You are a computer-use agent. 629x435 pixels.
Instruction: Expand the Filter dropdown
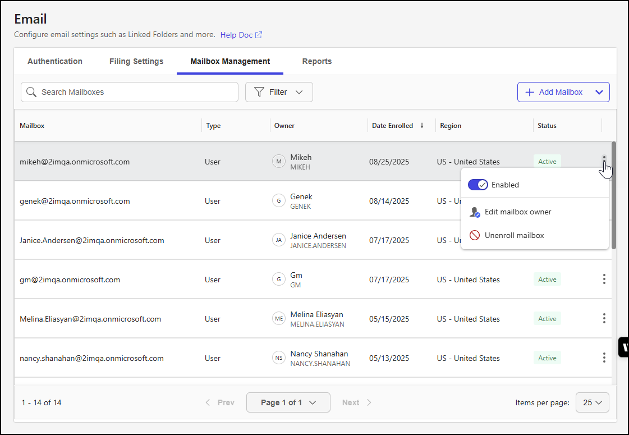(x=279, y=92)
